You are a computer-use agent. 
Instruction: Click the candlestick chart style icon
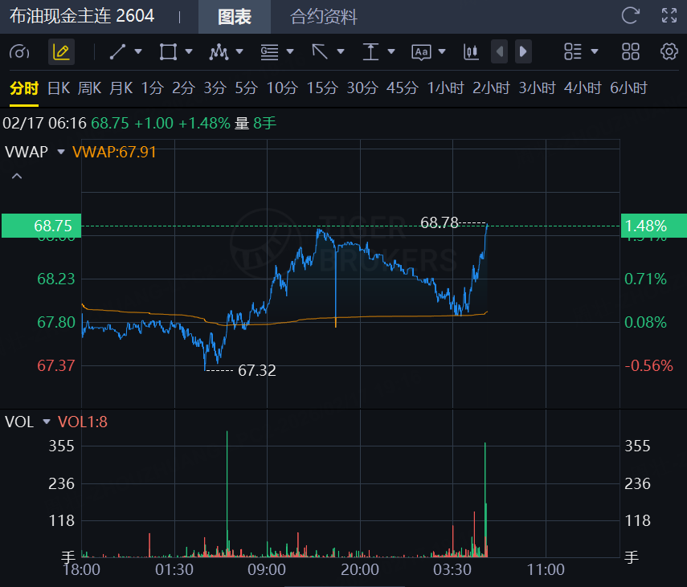click(471, 52)
